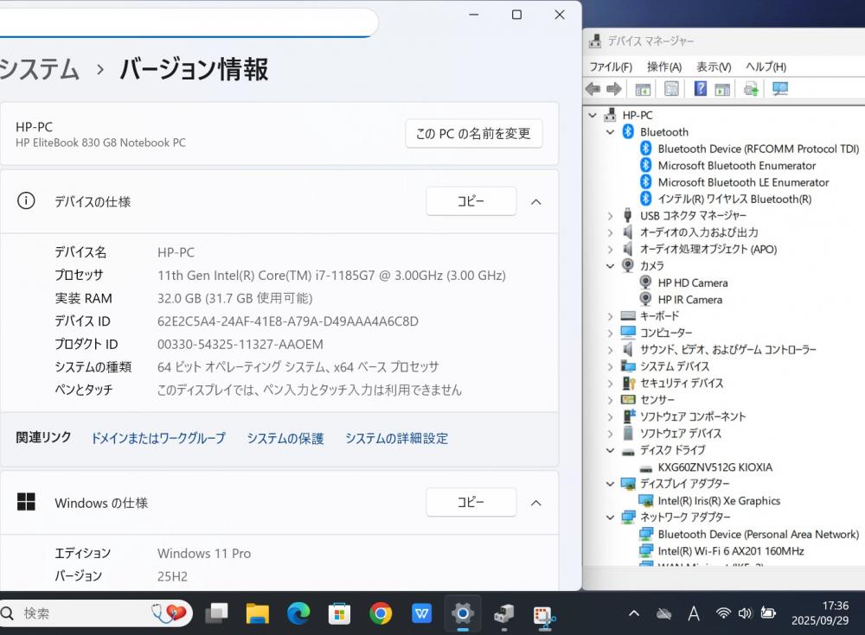Copy the Windows の仕様 details
Viewport: 865px width, 635px height.
(471, 502)
